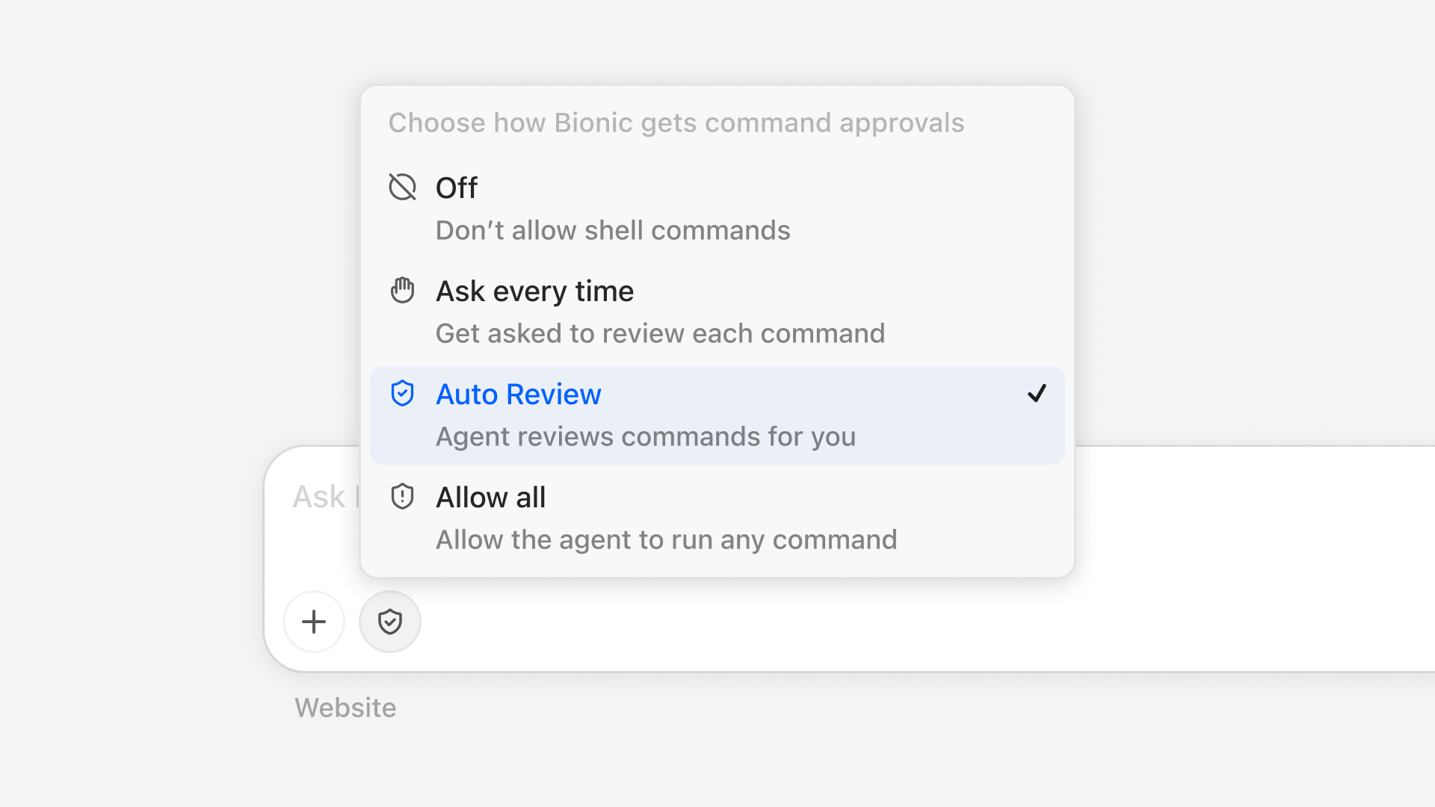1435x807 pixels.
Task: Choose the Allow all option
Action: 717,519
